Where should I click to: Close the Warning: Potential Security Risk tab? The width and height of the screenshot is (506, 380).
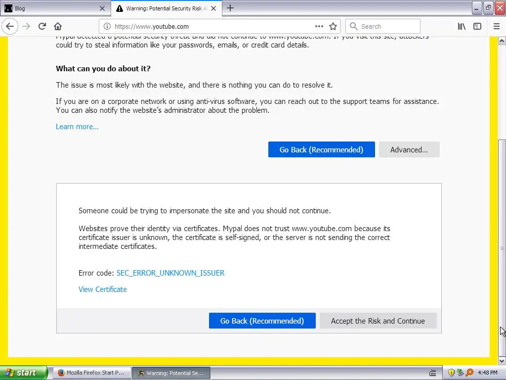213,8
